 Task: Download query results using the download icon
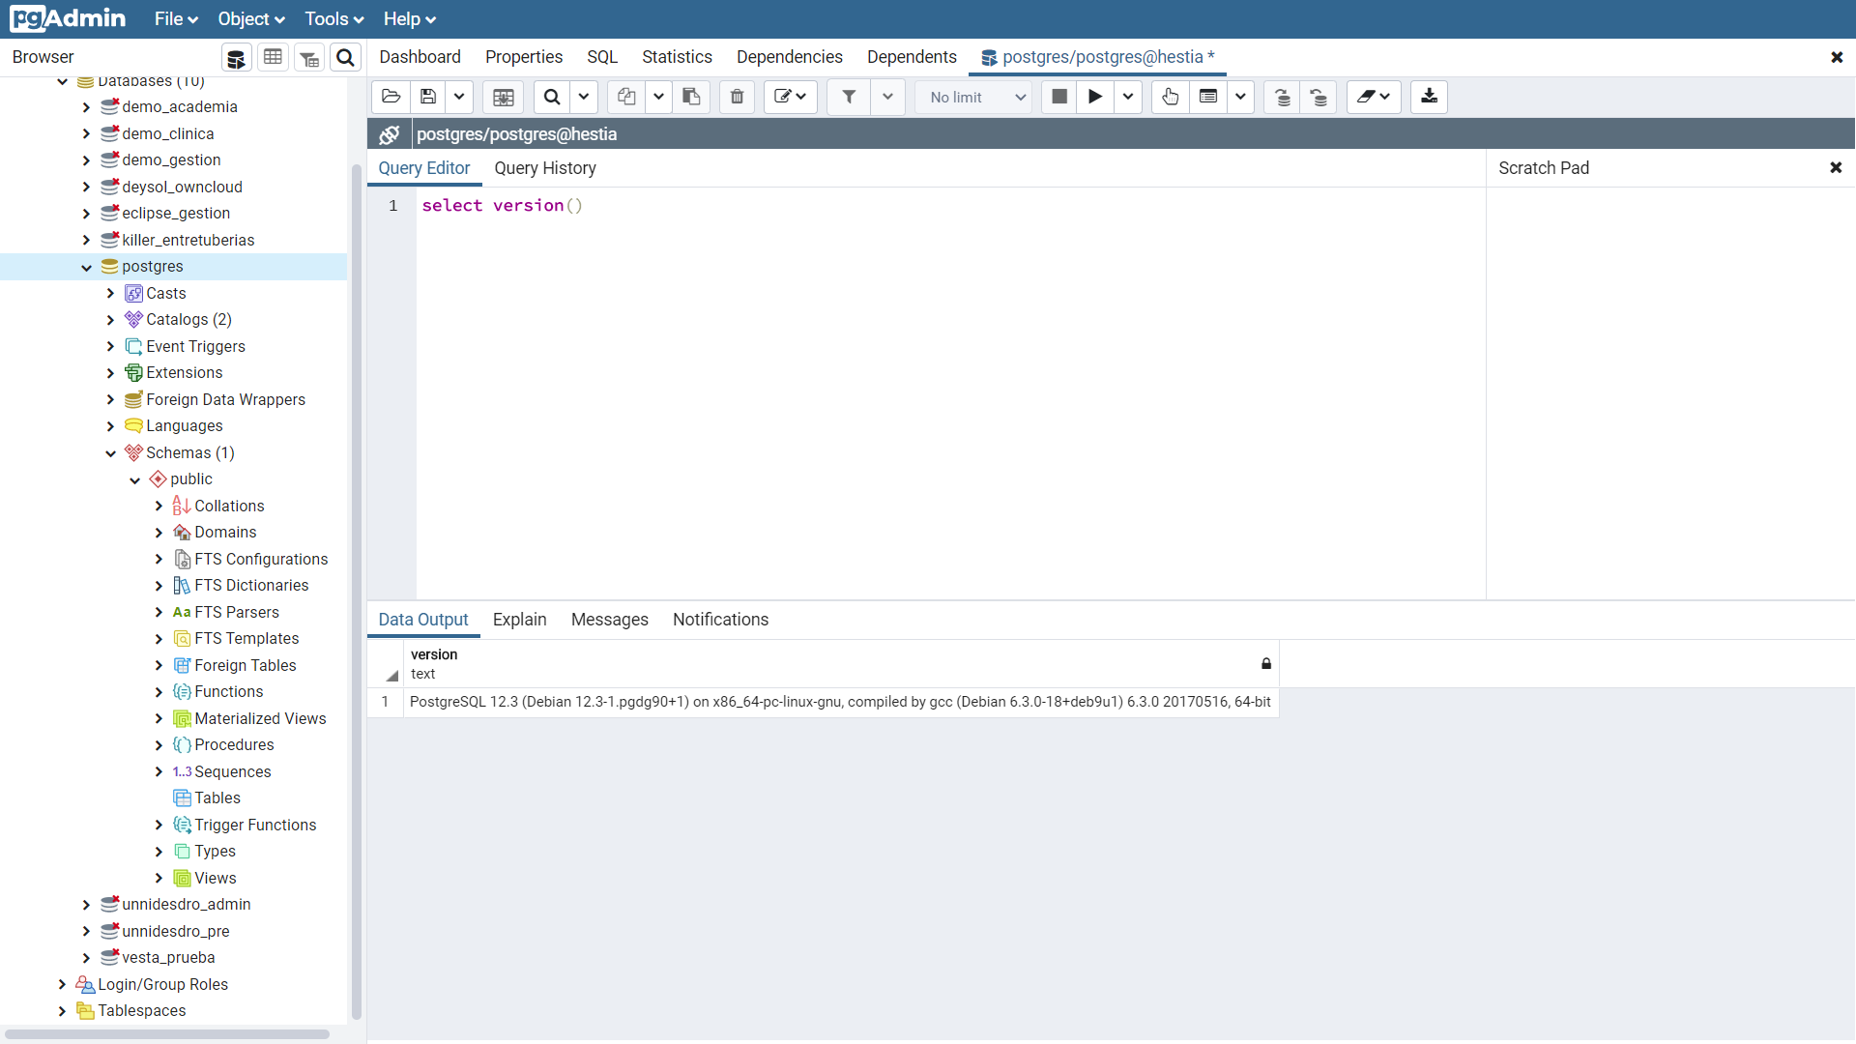click(x=1428, y=97)
